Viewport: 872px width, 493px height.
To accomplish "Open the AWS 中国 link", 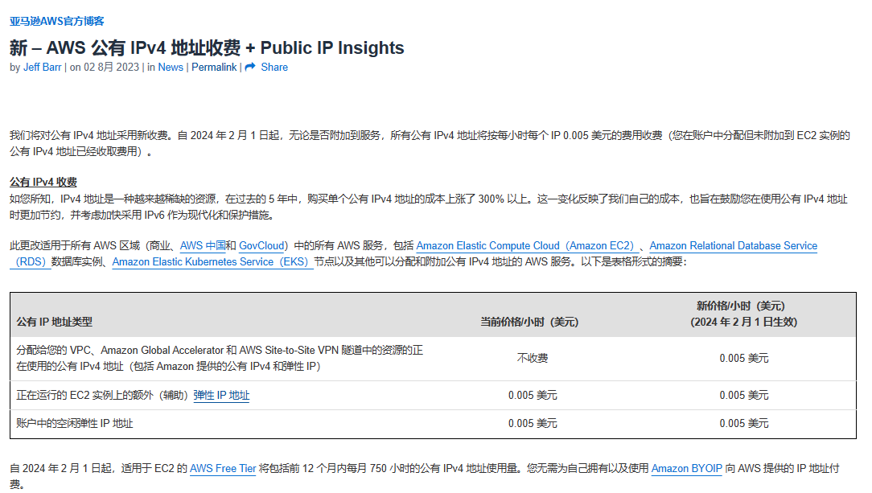I will click(203, 245).
